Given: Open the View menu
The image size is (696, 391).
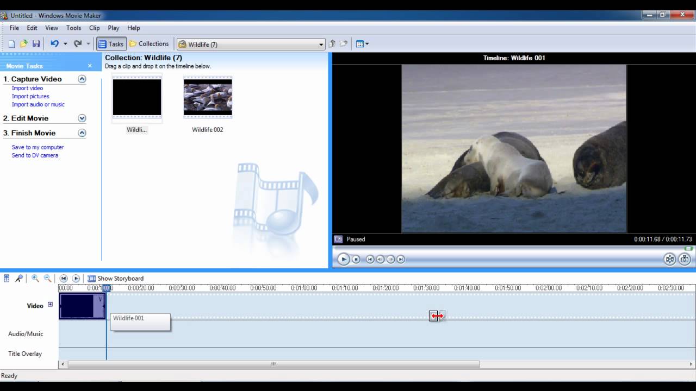Looking at the screenshot, I should (52, 28).
